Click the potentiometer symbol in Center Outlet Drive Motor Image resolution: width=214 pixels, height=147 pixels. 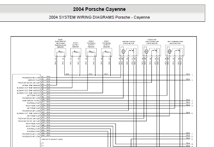coord(134,51)
